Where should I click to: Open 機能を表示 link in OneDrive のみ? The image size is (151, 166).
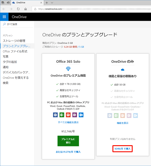(123, 123)
